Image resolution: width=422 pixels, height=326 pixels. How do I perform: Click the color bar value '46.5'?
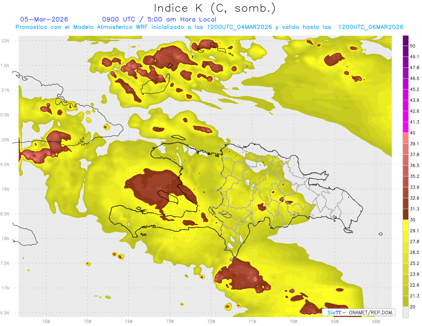(x=415, y=78)
